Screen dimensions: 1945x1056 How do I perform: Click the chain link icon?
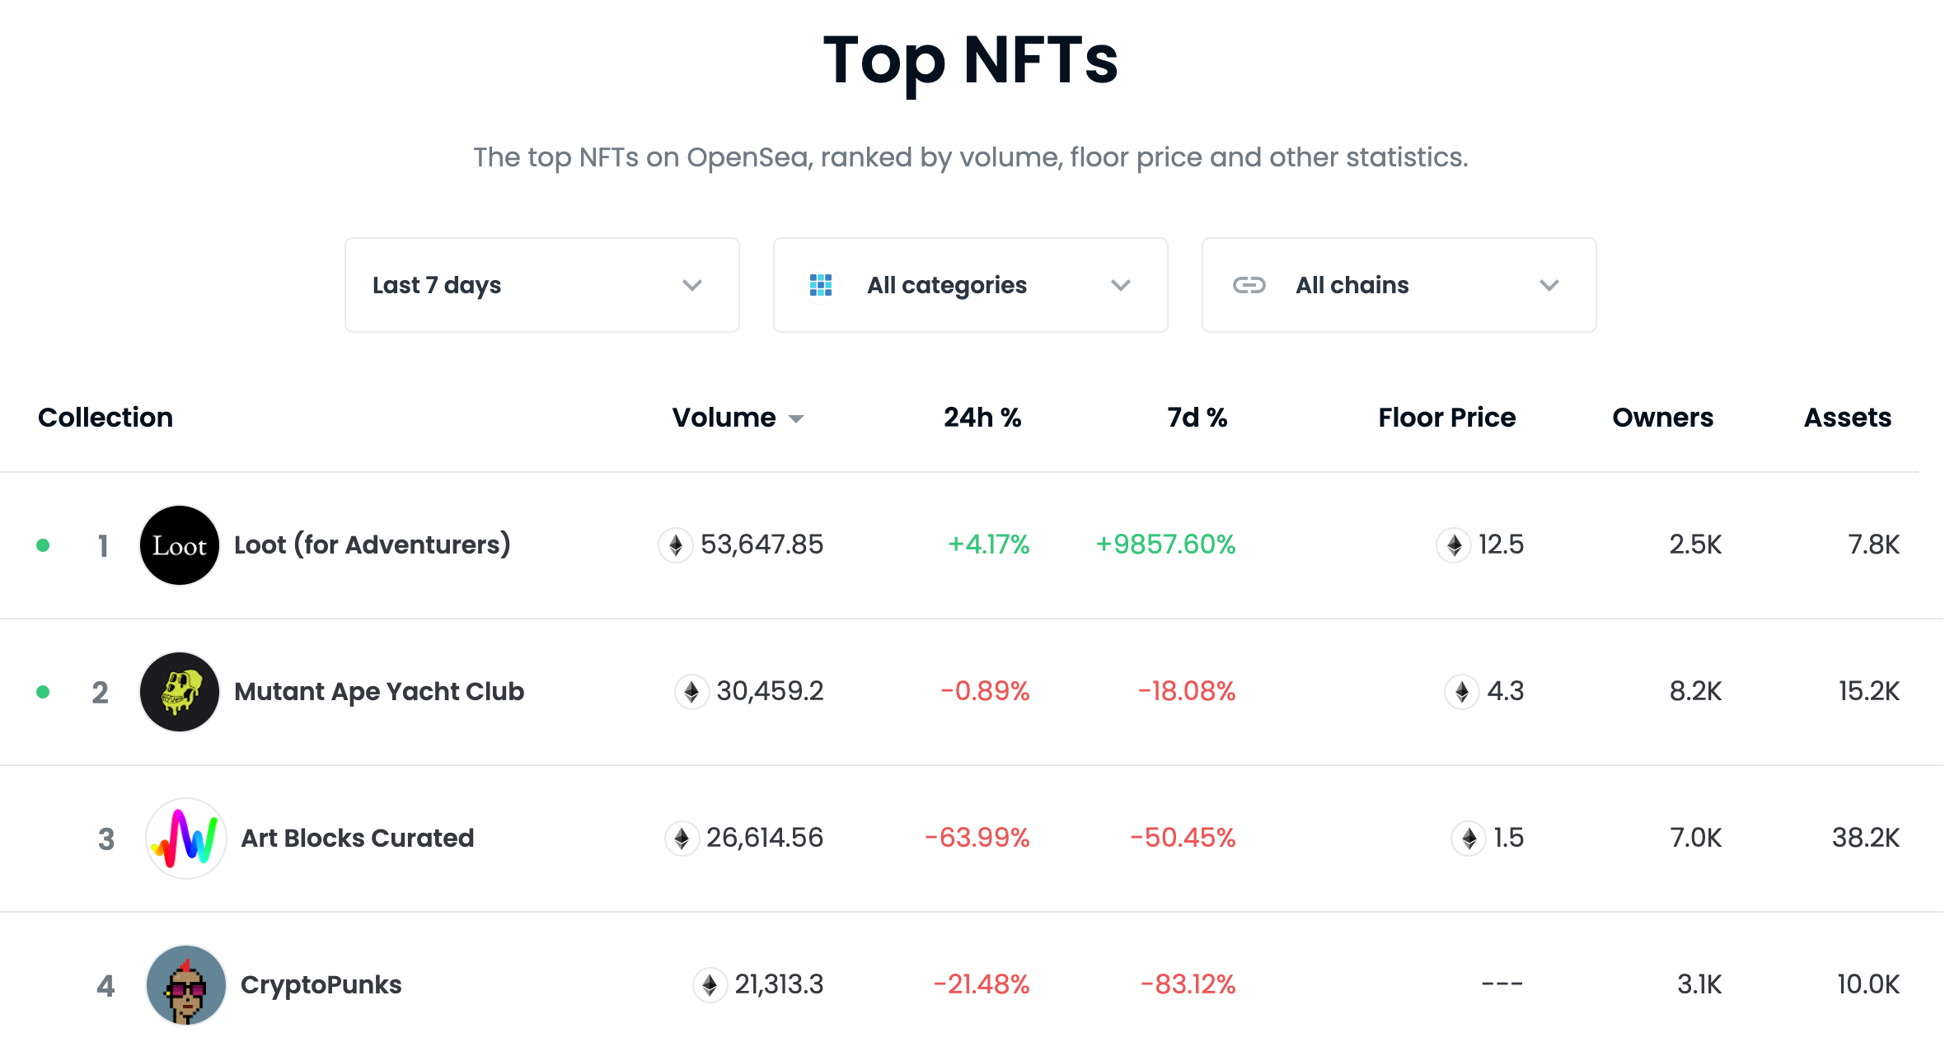coord(1249,285)
